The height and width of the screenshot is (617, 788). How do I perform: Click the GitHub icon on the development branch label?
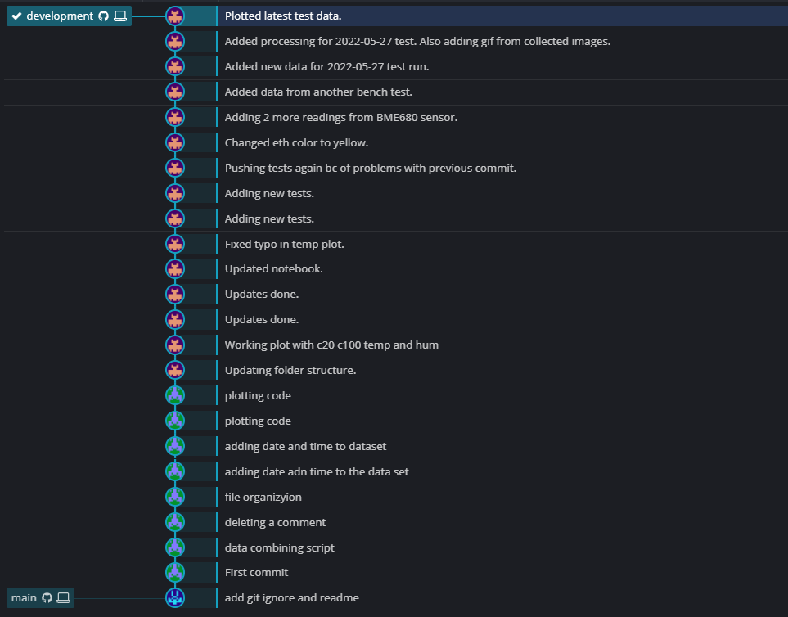[101, 15]
